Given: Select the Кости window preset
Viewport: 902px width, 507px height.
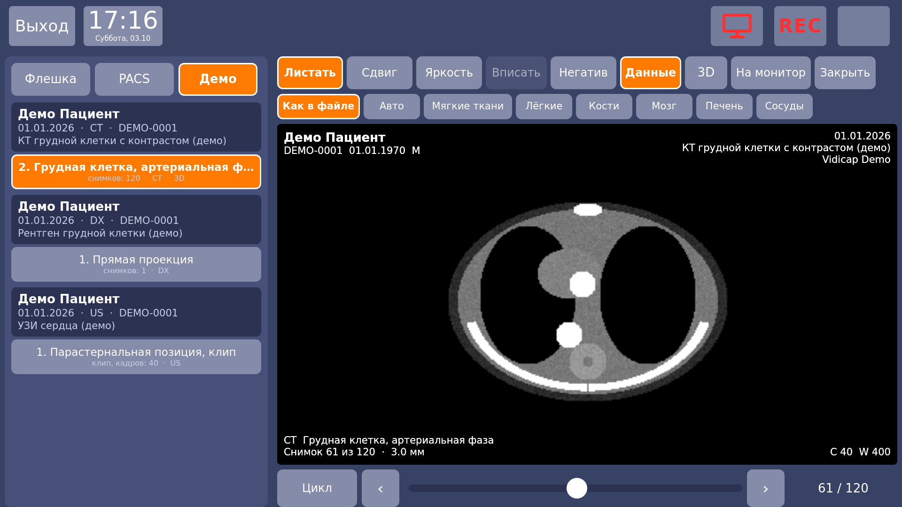Looking at the screenshot, I should click(604, 107).
